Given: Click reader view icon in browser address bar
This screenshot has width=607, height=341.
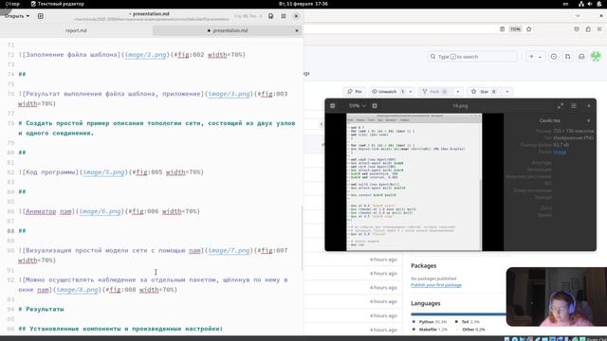Looking at the screenshot, I should click(x=502, y=29).
